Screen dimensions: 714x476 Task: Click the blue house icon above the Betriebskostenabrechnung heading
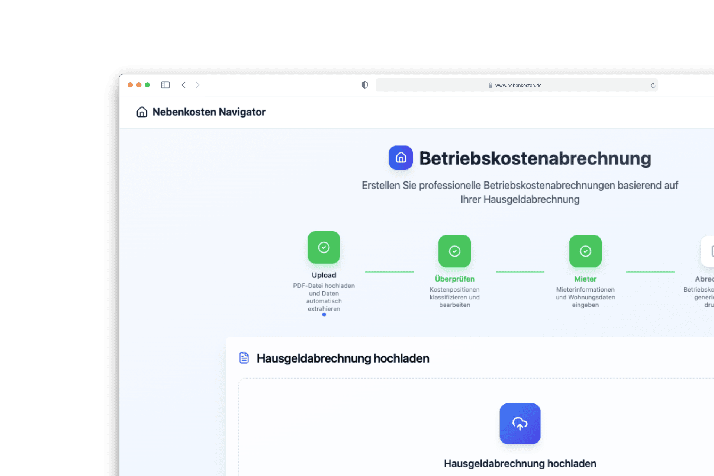coord(401,158)
